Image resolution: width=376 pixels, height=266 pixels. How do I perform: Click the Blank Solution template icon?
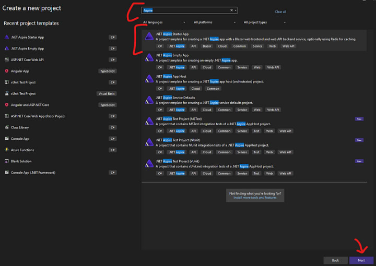pyautogui.click(x=7, y=161)
